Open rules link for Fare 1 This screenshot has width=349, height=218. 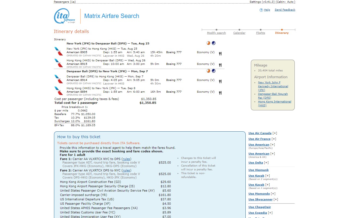[x=126, y=159]
